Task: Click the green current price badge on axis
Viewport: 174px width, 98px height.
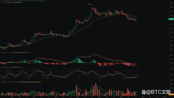Action: coord(171,19)
